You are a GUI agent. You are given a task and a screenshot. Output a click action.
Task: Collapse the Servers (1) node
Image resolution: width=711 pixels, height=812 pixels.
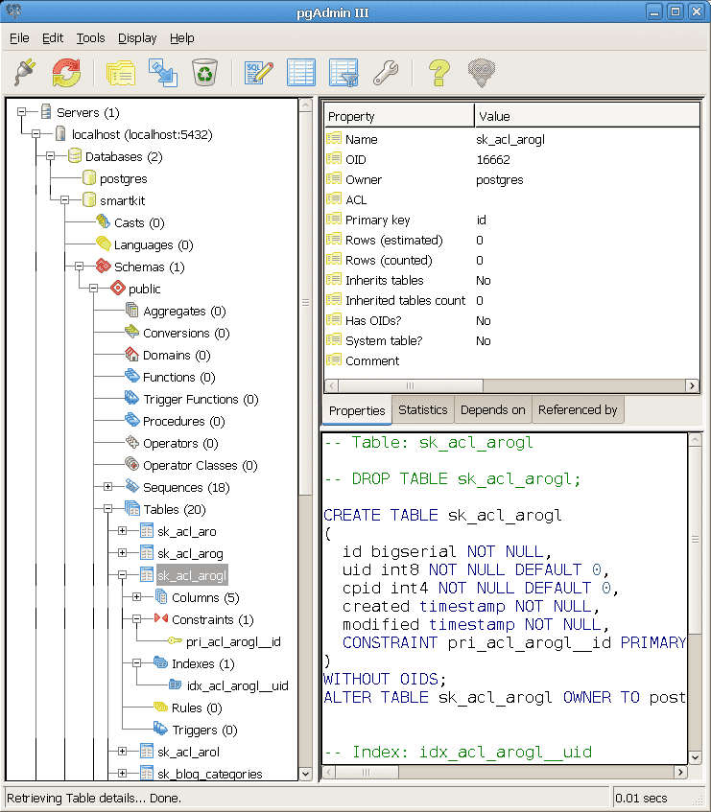22,112
